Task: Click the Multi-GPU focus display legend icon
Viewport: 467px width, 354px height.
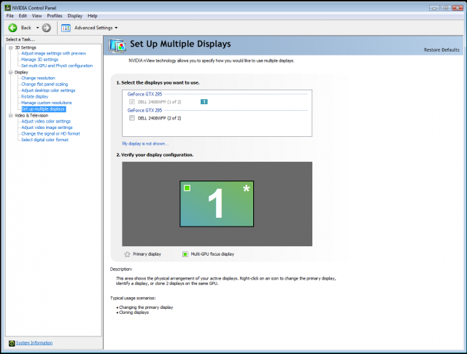Action: (x=185, y=254)
